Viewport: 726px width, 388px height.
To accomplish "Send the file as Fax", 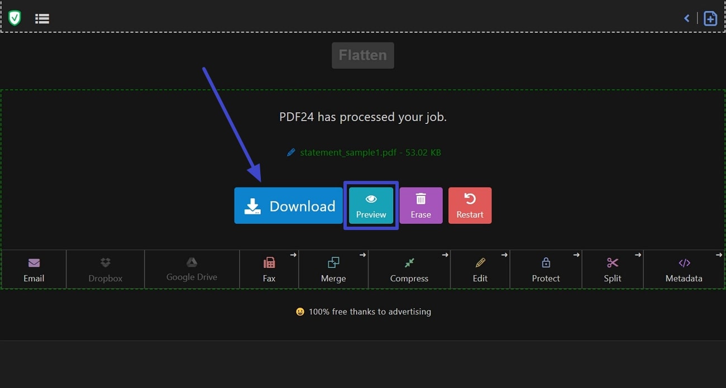I will [269, 270].
